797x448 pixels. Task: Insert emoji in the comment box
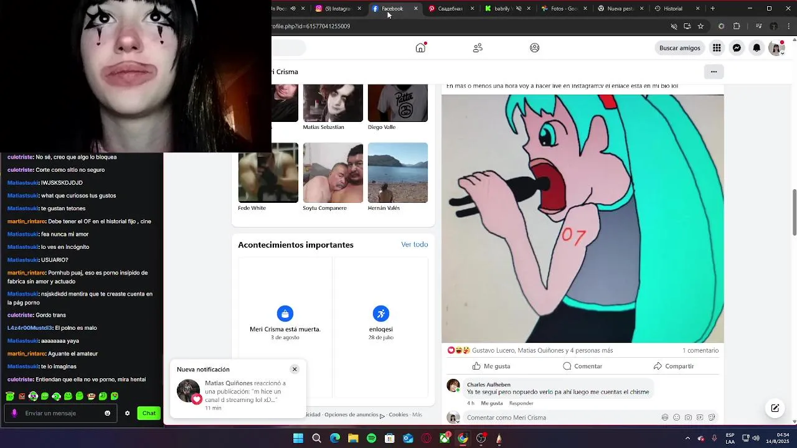click(x=677, y=418)
